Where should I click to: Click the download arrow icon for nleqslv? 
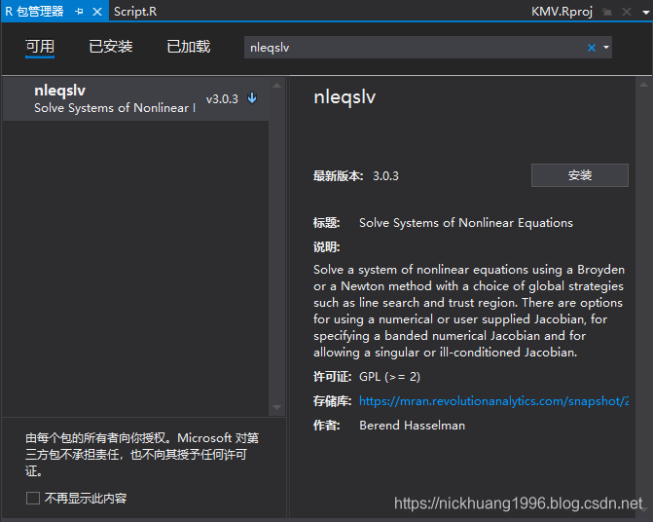click(252, 98)
